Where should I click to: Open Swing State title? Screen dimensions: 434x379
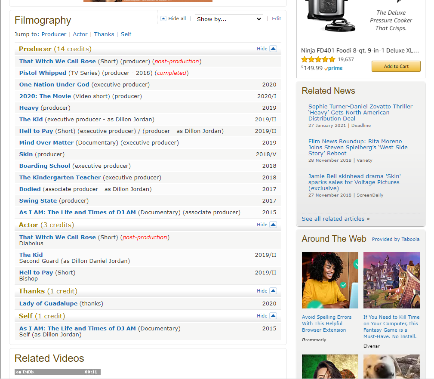(38, 201)
